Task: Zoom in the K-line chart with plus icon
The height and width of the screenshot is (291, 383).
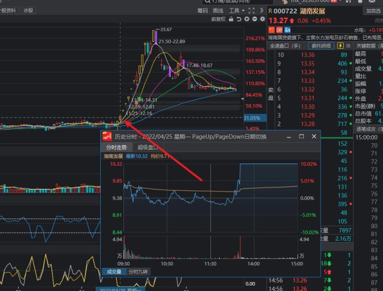Action: coord(247,19)
